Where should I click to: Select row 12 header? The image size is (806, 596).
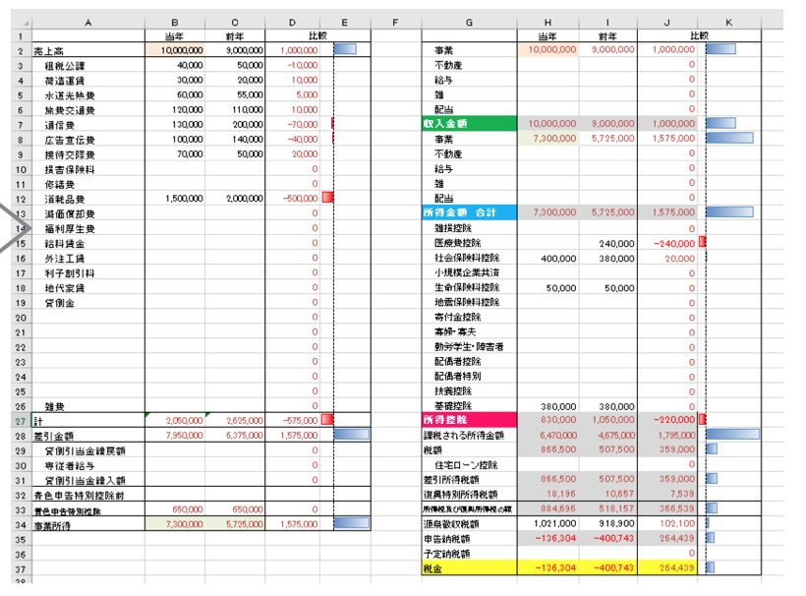(21, 199)
